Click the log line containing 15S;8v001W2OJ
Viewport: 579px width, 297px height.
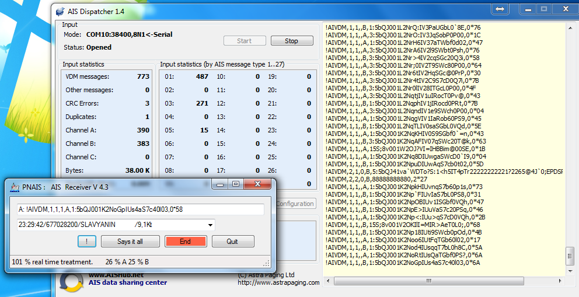click(406, 149)
